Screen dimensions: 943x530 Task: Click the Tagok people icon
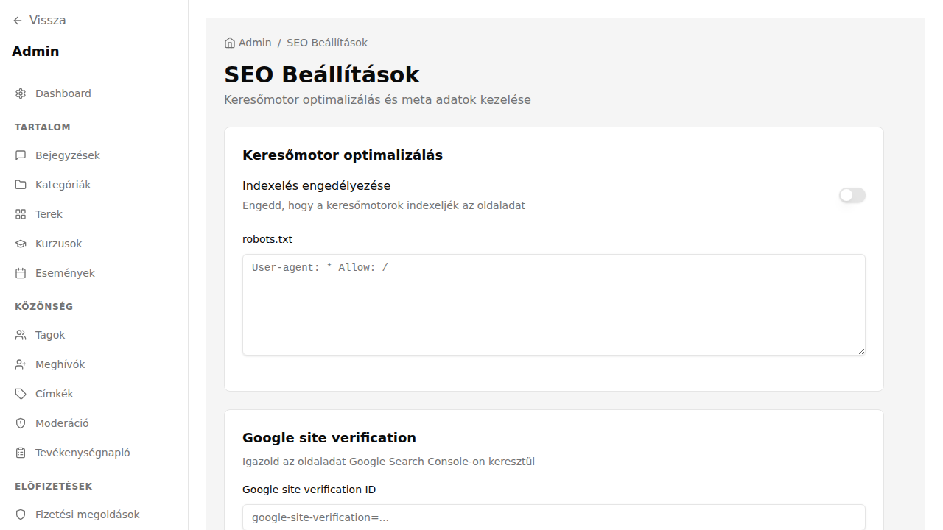20,334
